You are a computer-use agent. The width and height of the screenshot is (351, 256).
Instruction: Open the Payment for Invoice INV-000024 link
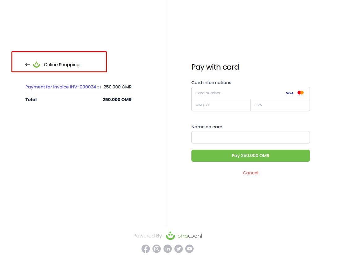point(61,87)
